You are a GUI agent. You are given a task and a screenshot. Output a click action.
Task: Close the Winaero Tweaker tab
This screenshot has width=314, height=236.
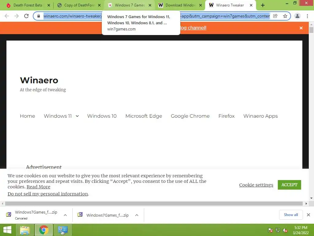point(251,6)
